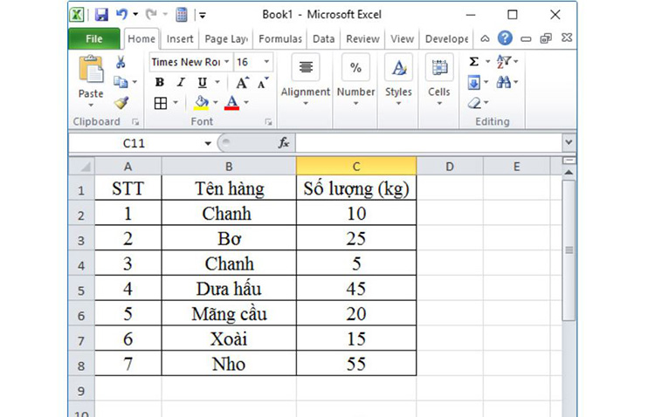Open the File tab
This screenshot has height=417, width=655.
point(94,38)
